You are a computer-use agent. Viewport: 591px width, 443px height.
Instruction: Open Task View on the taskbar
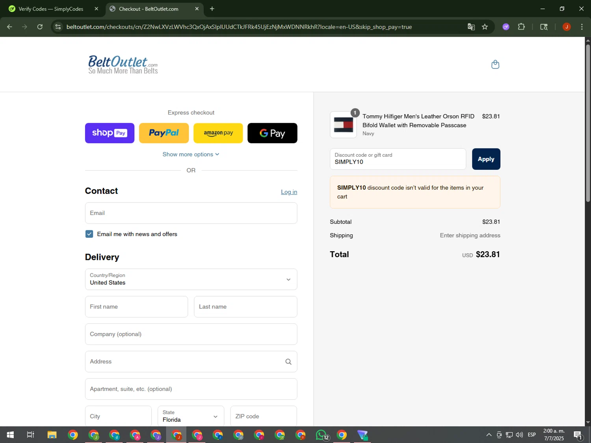(30, 435)
